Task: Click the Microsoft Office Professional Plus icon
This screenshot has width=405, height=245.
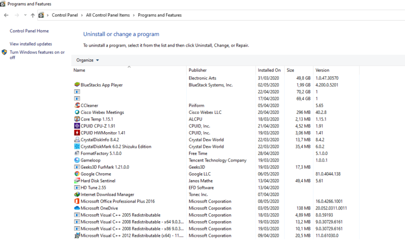Action: (77, 201)
